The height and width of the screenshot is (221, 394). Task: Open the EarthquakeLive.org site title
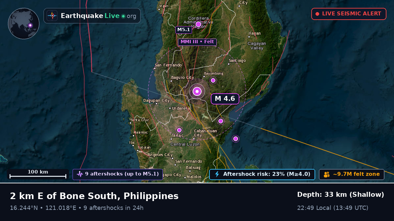click(x=98, y=16)
